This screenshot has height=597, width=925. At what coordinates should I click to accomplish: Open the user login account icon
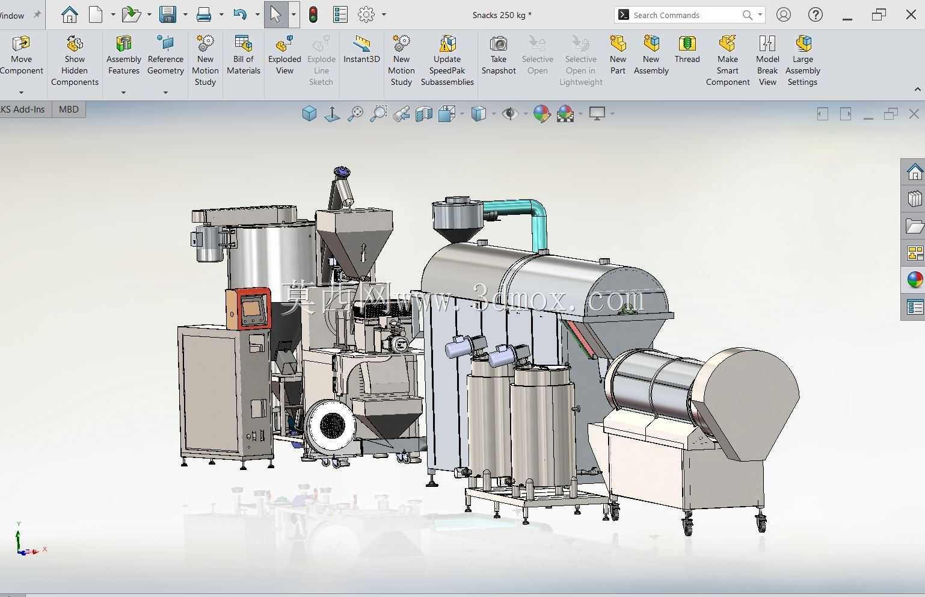(784, 14)
